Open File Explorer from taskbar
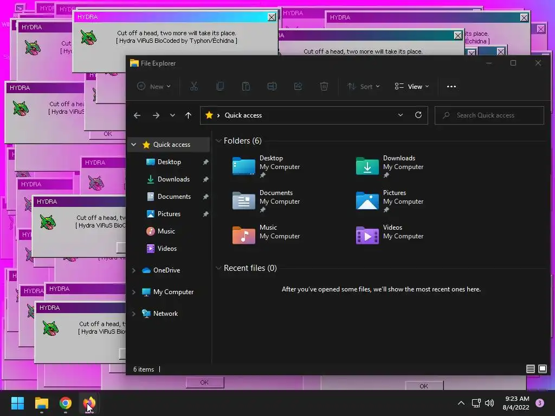555x416 pixels. point(41,403)
